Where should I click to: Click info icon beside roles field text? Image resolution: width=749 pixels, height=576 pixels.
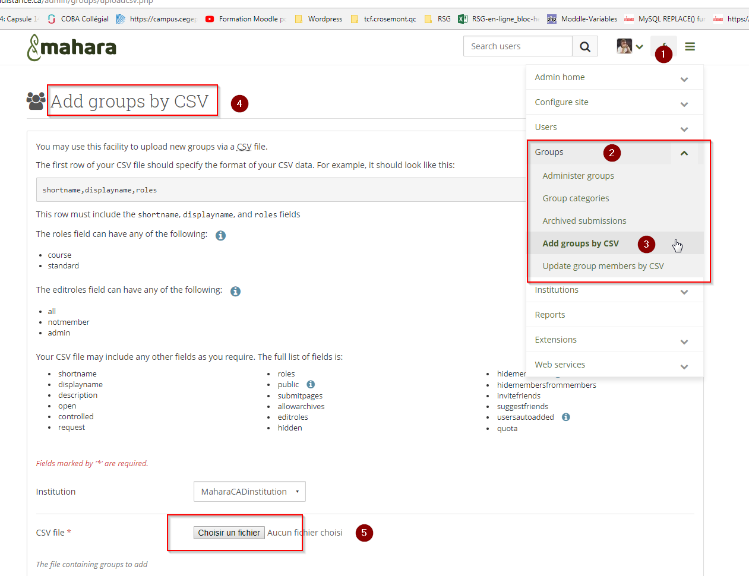click(x=220, y=236)
